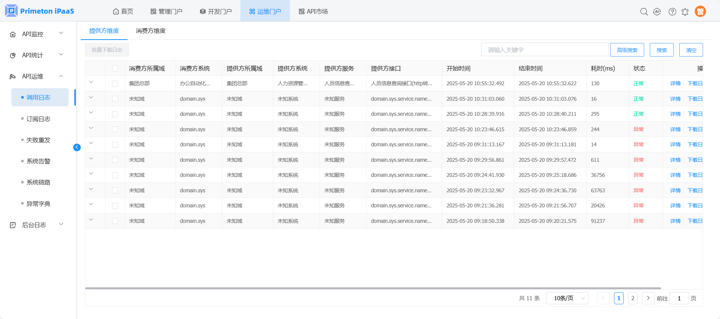
Task: Open the notifications bell
Action: pos(685,12)
